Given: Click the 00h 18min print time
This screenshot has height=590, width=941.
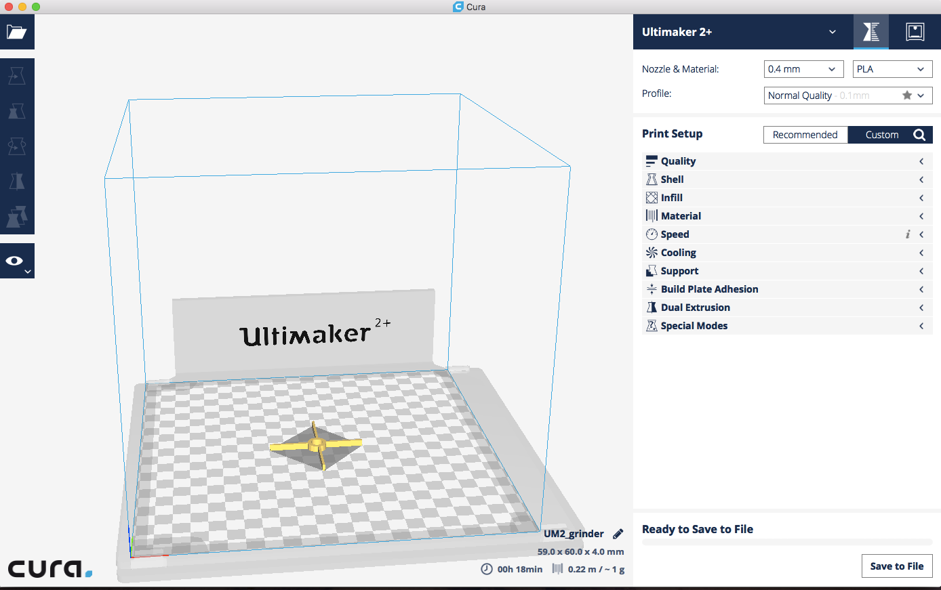Looking at the screenshot, I should (520, 570).
